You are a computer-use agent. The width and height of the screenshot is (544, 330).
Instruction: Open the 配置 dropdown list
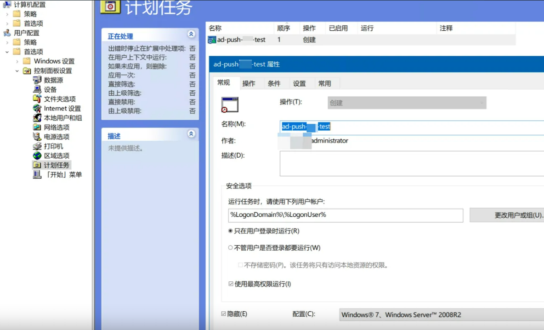pyautogui.click(x=441, y=315)
